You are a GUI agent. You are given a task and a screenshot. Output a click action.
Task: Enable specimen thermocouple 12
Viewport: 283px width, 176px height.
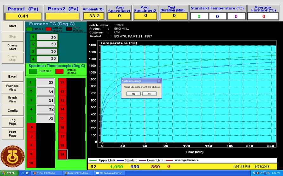point(62,91)
